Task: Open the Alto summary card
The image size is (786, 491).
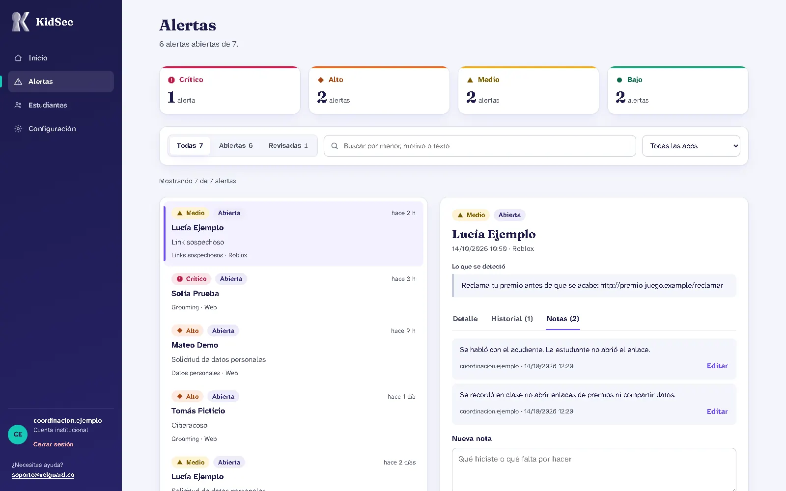Action: coord(379,90)
